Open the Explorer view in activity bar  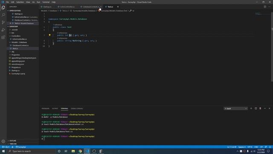(x=3, y=8)
